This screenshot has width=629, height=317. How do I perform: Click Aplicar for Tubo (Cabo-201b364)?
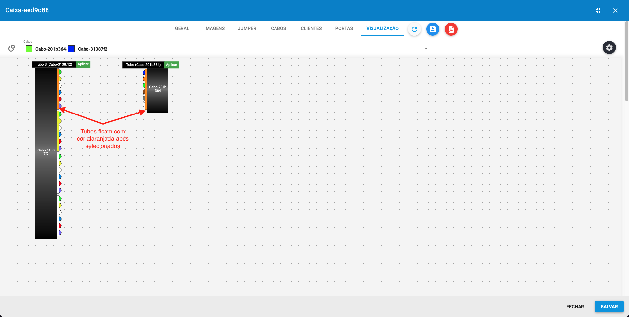point(171,65)
